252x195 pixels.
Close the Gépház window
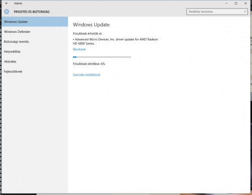pos(245,3)
